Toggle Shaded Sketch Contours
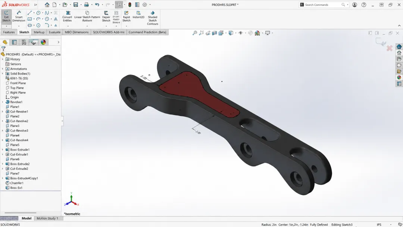The width and height of the screenshot is (403, 227). 152,18
